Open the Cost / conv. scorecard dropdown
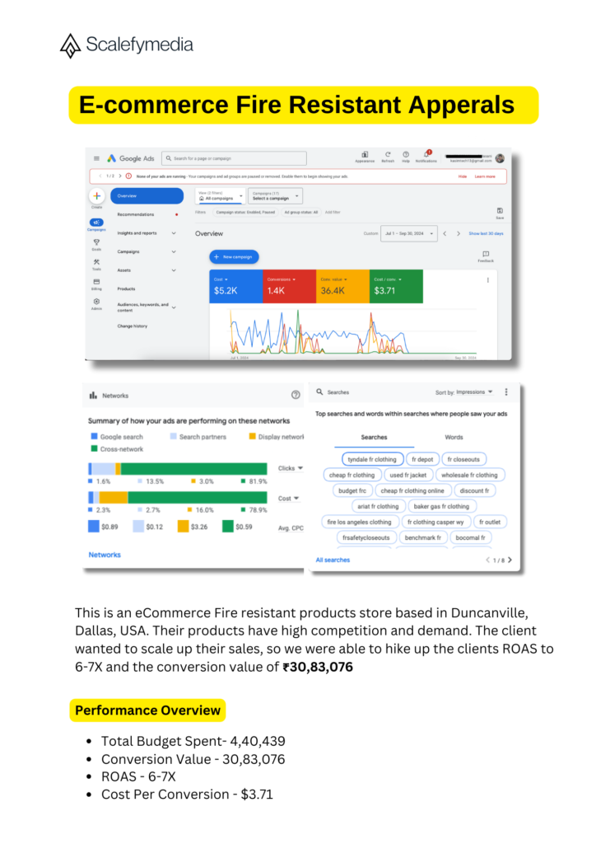The image size is (596, 844). (x=388, y=279)
